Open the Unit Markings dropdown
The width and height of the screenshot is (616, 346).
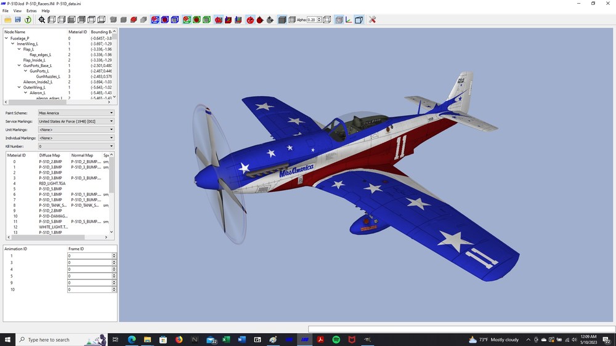coord(76,130)
